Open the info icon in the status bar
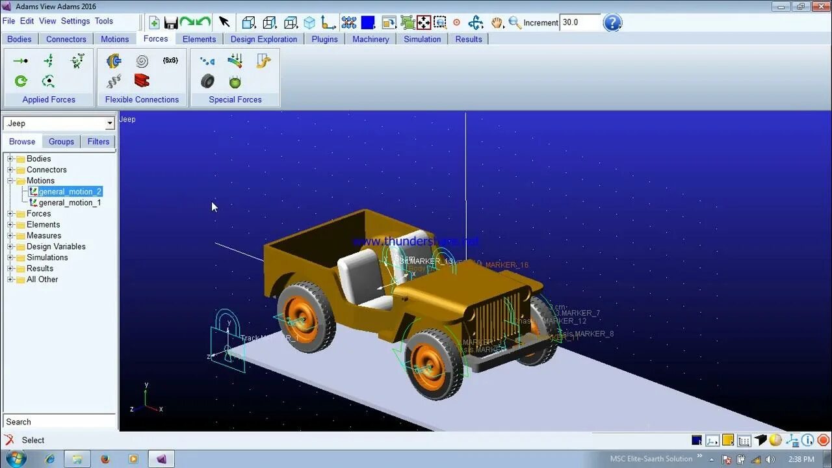 pyautogui.click(x=807, y=440)
